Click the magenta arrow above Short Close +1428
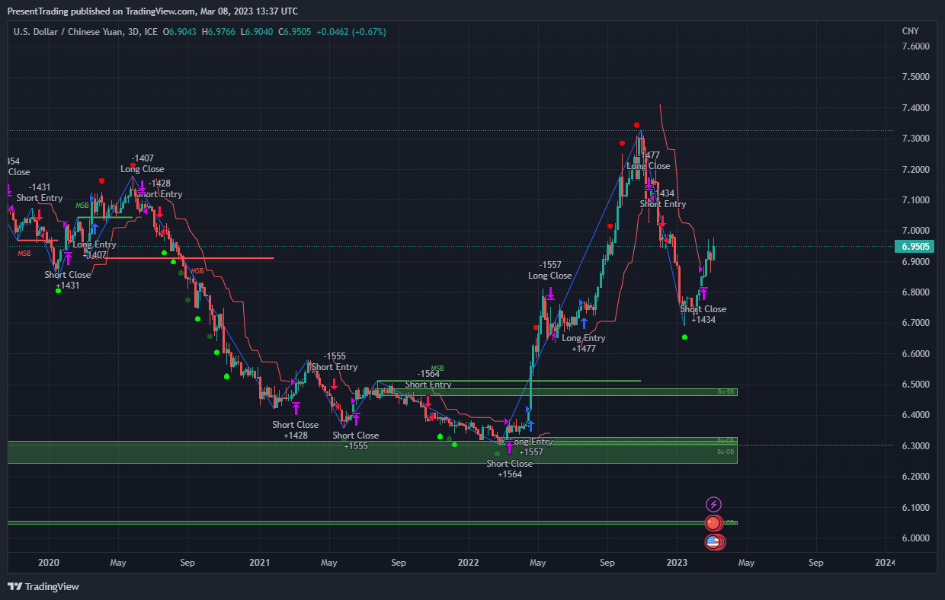This screenshot has height=600, width=945. coord(296,407)
